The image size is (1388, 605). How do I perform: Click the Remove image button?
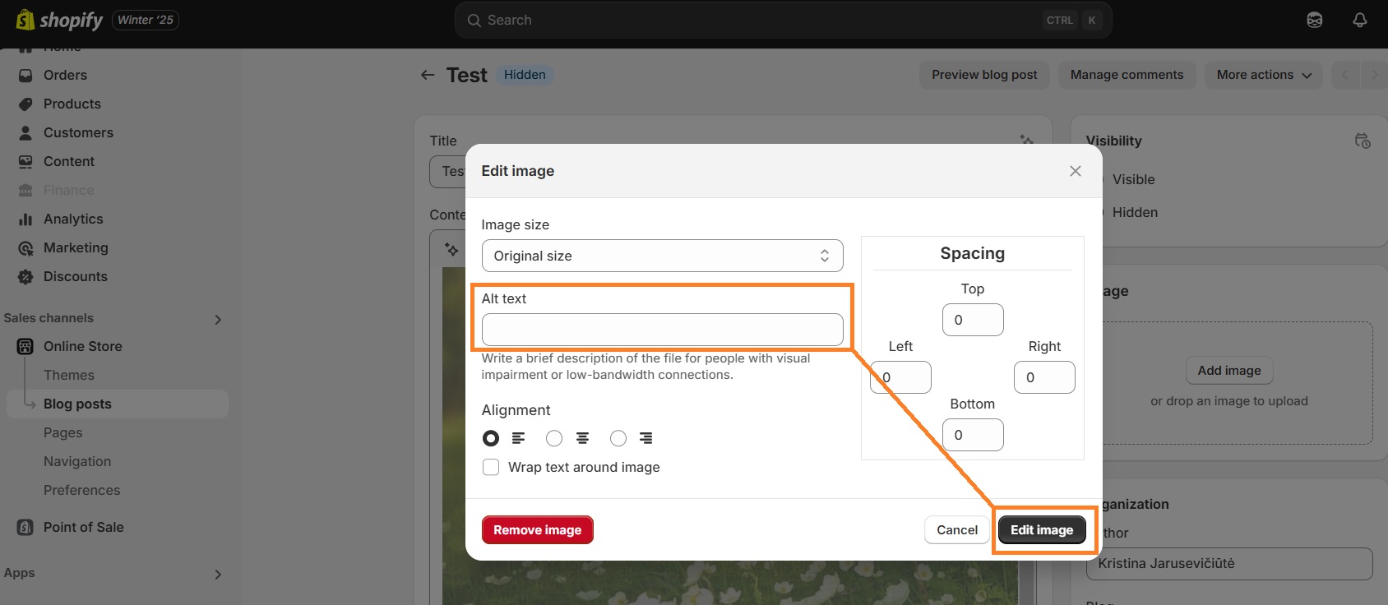coord(538,530)
